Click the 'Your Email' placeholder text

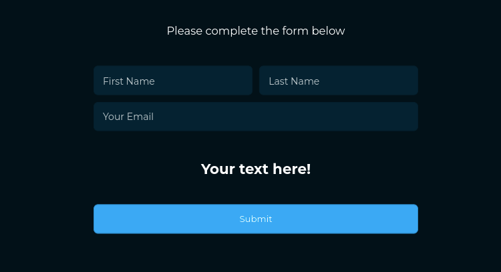(x=128, y=117)
